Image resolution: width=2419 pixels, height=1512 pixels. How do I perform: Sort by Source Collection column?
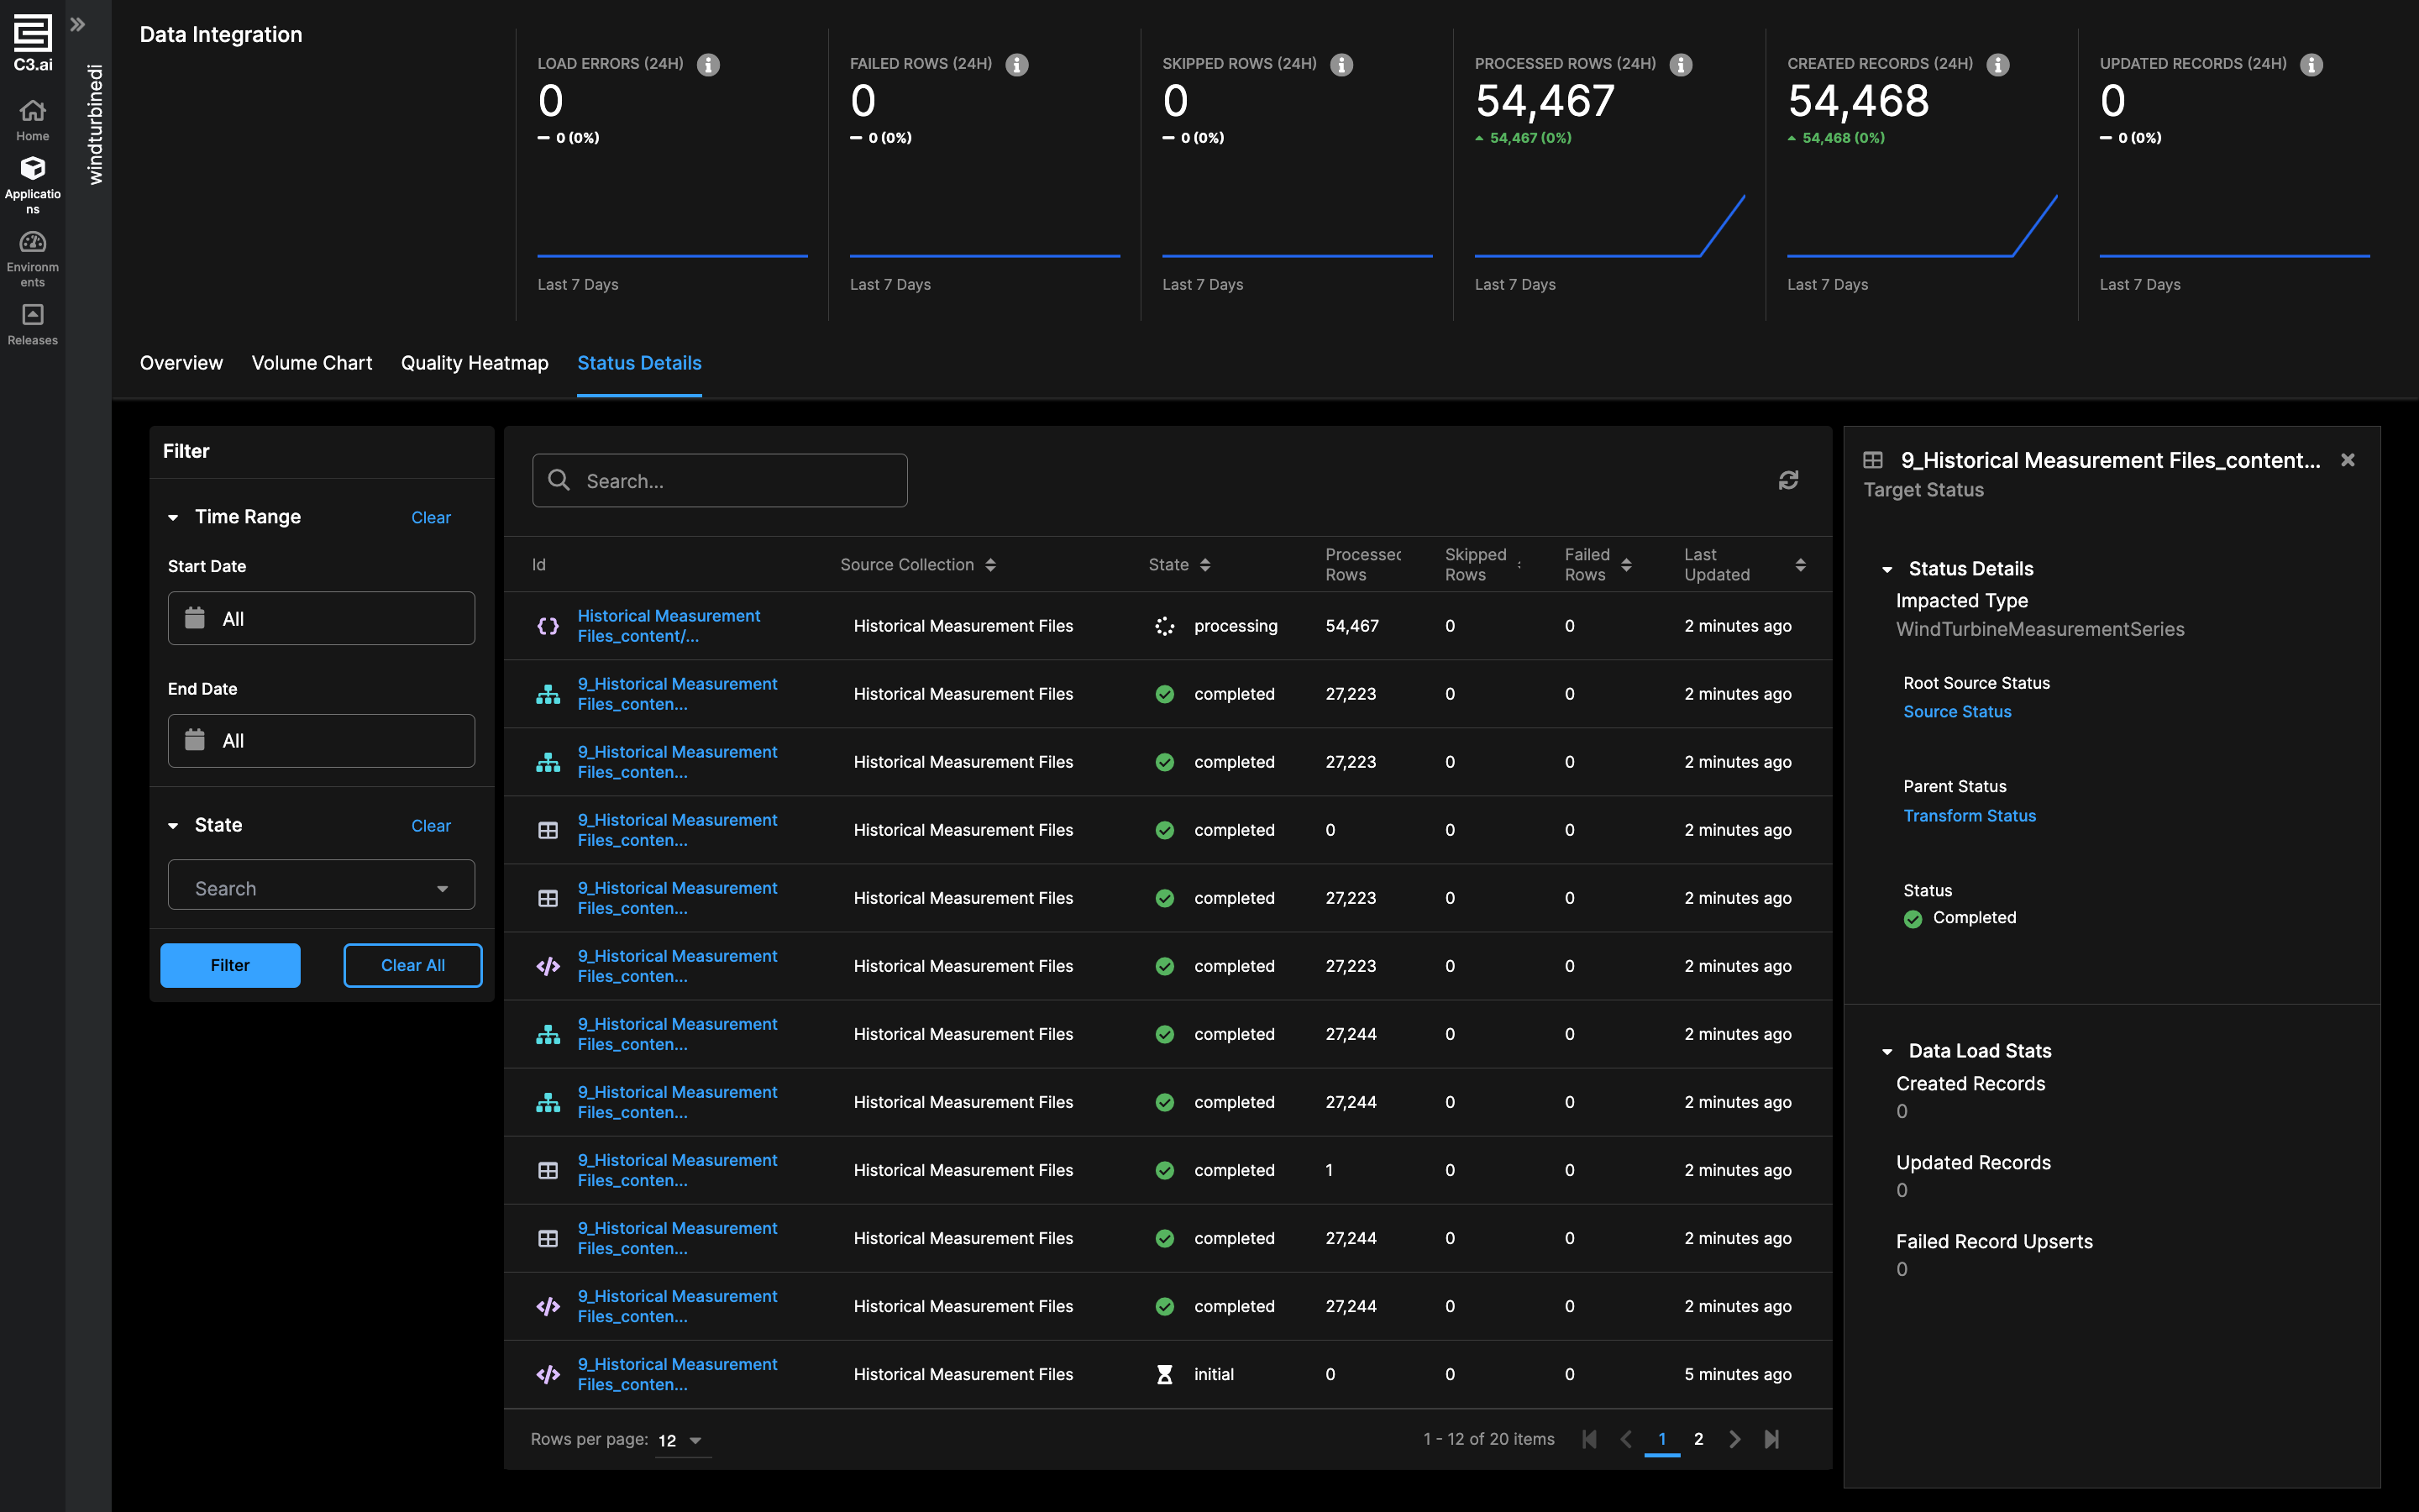point(989,565)
